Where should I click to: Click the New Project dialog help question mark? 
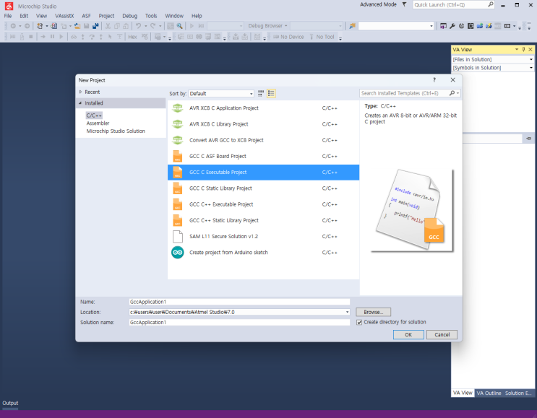pos(434,80)
